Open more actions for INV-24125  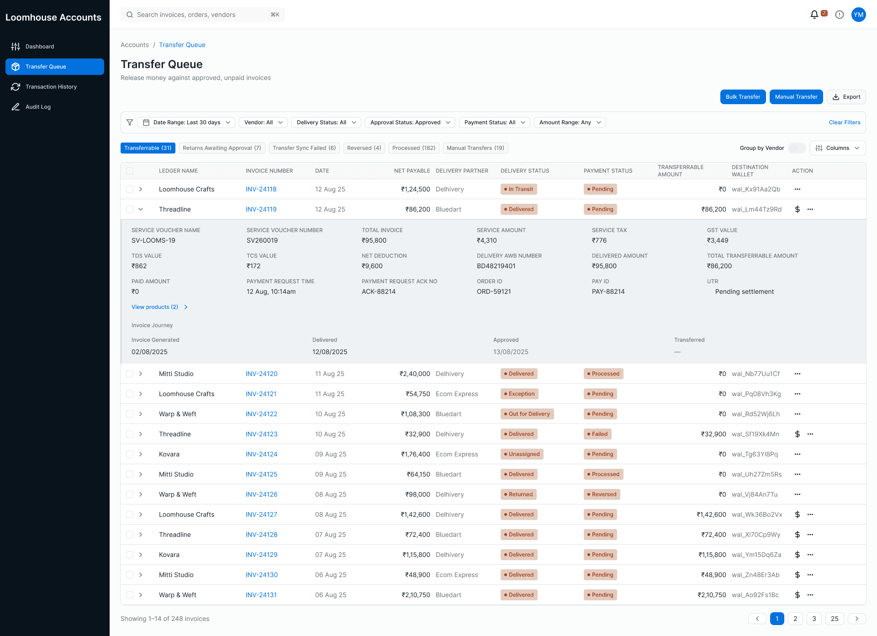(797, 474)
